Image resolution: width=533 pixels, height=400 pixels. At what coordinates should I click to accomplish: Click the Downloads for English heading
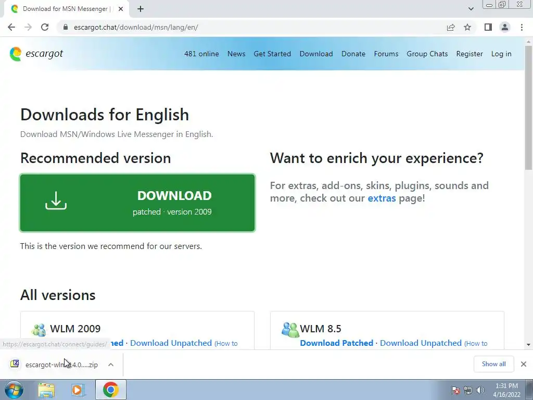105,115
